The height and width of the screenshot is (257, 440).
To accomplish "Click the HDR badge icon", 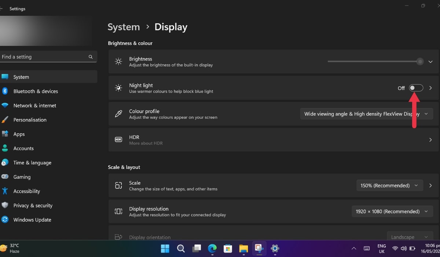I will pyautogui.click(x=118, y=140).
